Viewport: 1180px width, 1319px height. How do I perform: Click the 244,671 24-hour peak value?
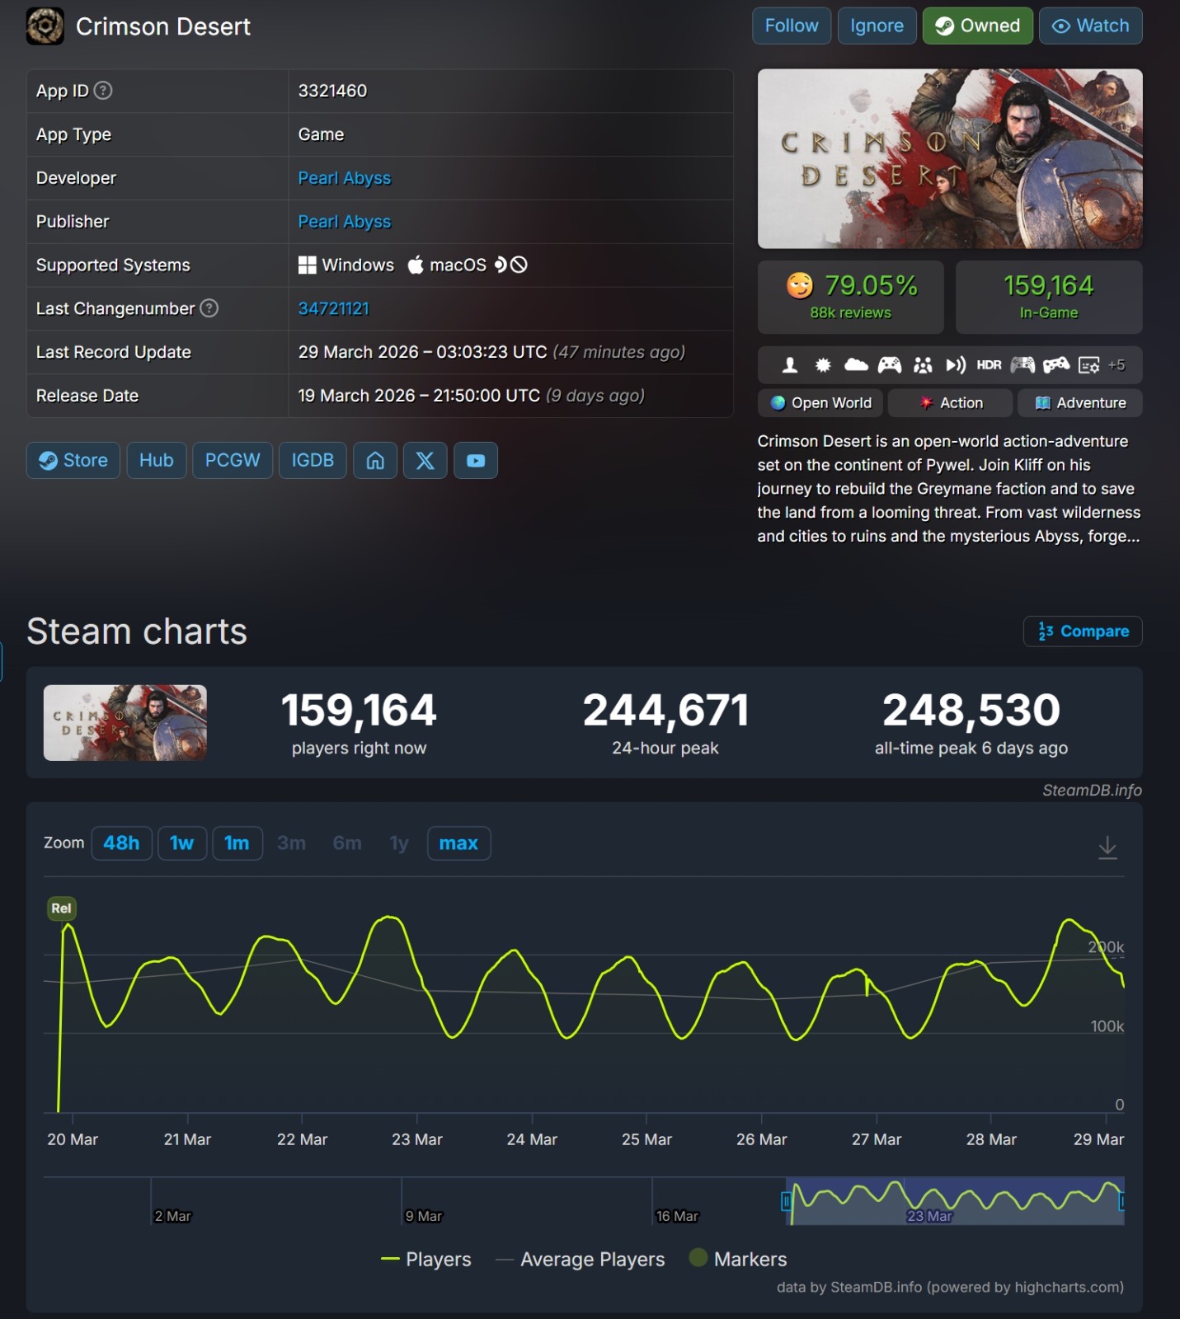pyautogui.click(x=665, y=710)
